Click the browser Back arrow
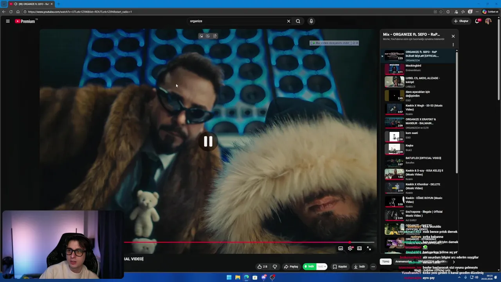 [4, 12]
